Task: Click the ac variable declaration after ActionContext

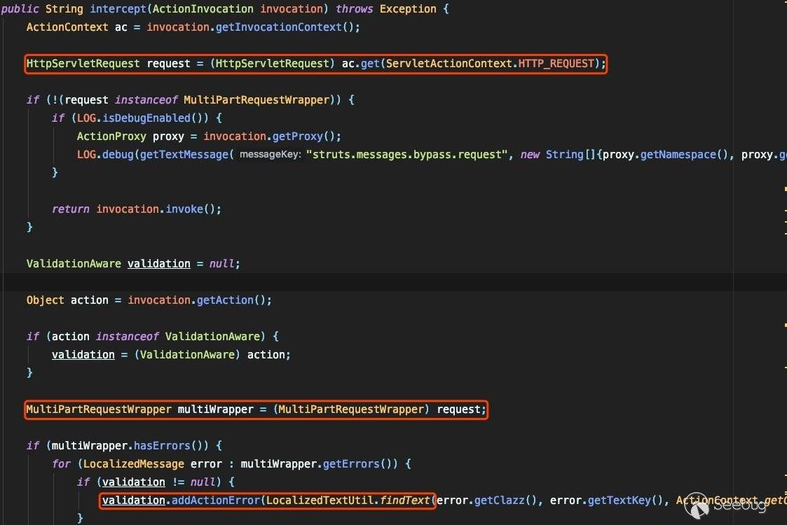Action: point(121,27)
